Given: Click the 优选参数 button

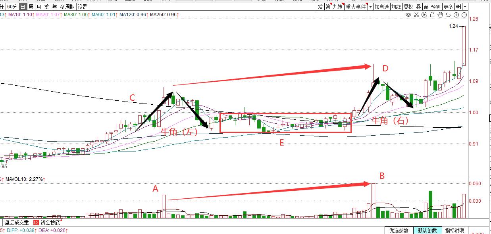Looking at the screenshot, I should pos(398,230).
